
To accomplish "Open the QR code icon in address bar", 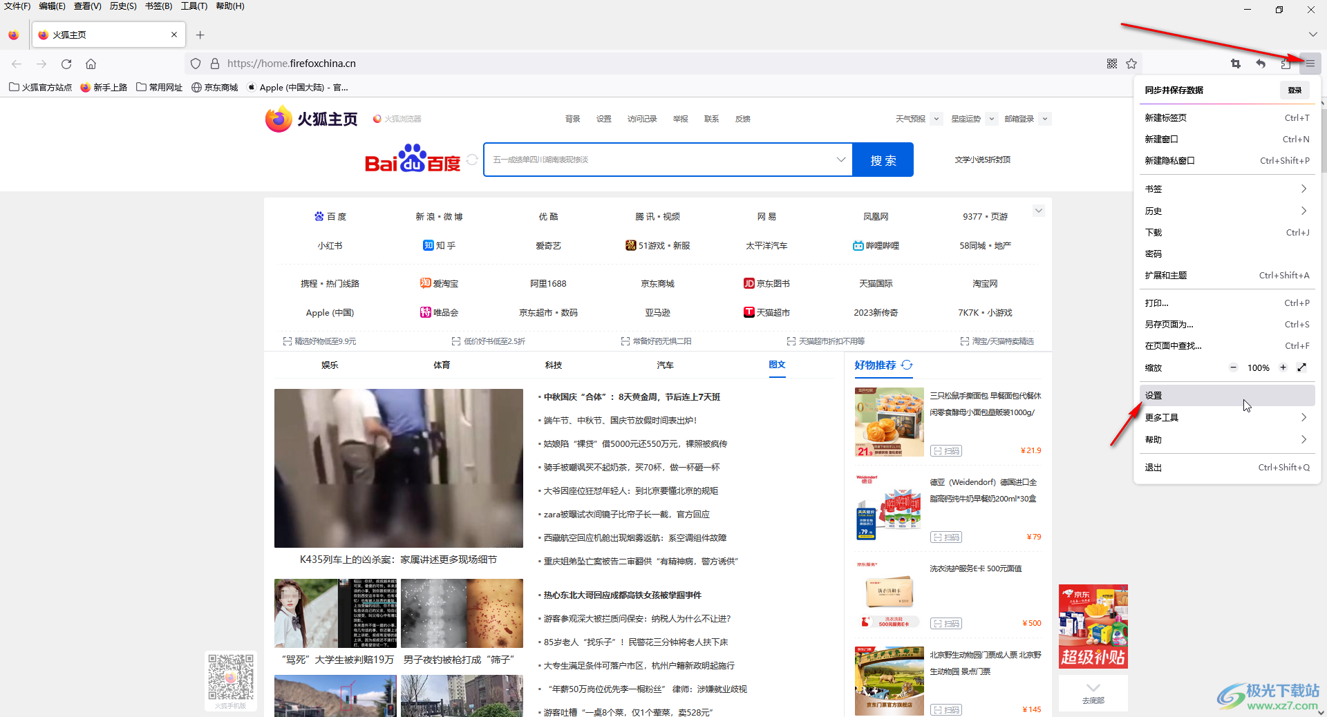I will click(1112, 64).
